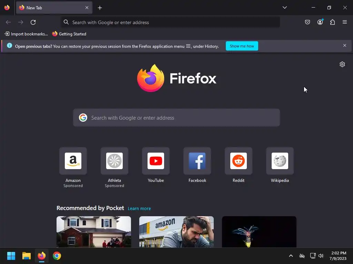Dismiss the restore session notification bar
Screen dimensions: 353x264
344,46
